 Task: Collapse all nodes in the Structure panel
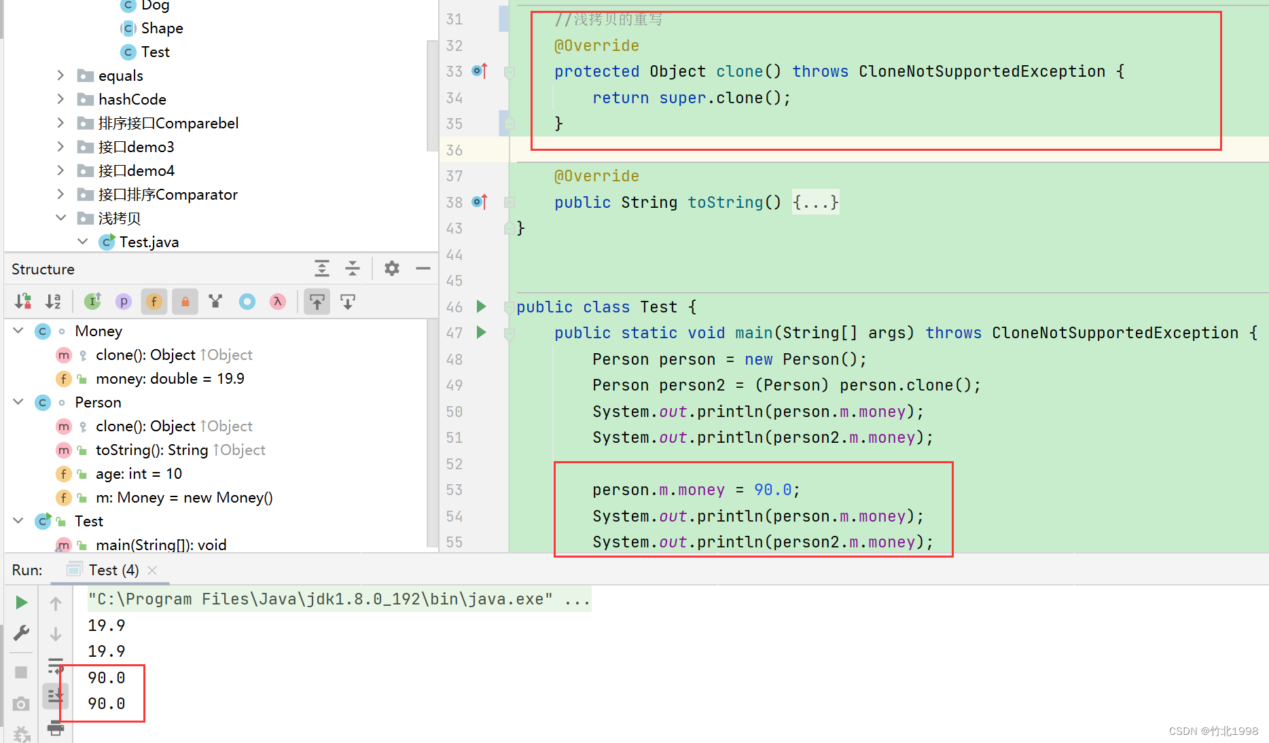(353, 268)
